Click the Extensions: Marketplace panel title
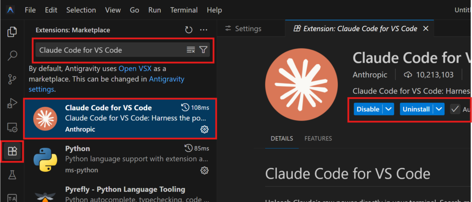Viewport: 472px width, 202px height. click(x=72, y=30)
